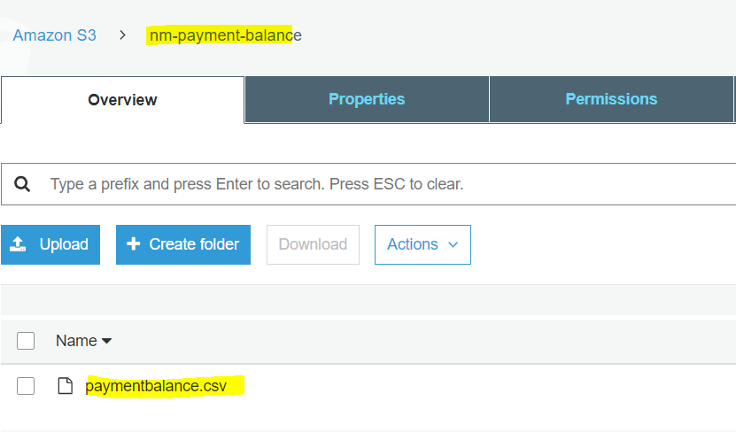
Task: Open the Actions dropdown menu
Action: [x=422, y=244]
